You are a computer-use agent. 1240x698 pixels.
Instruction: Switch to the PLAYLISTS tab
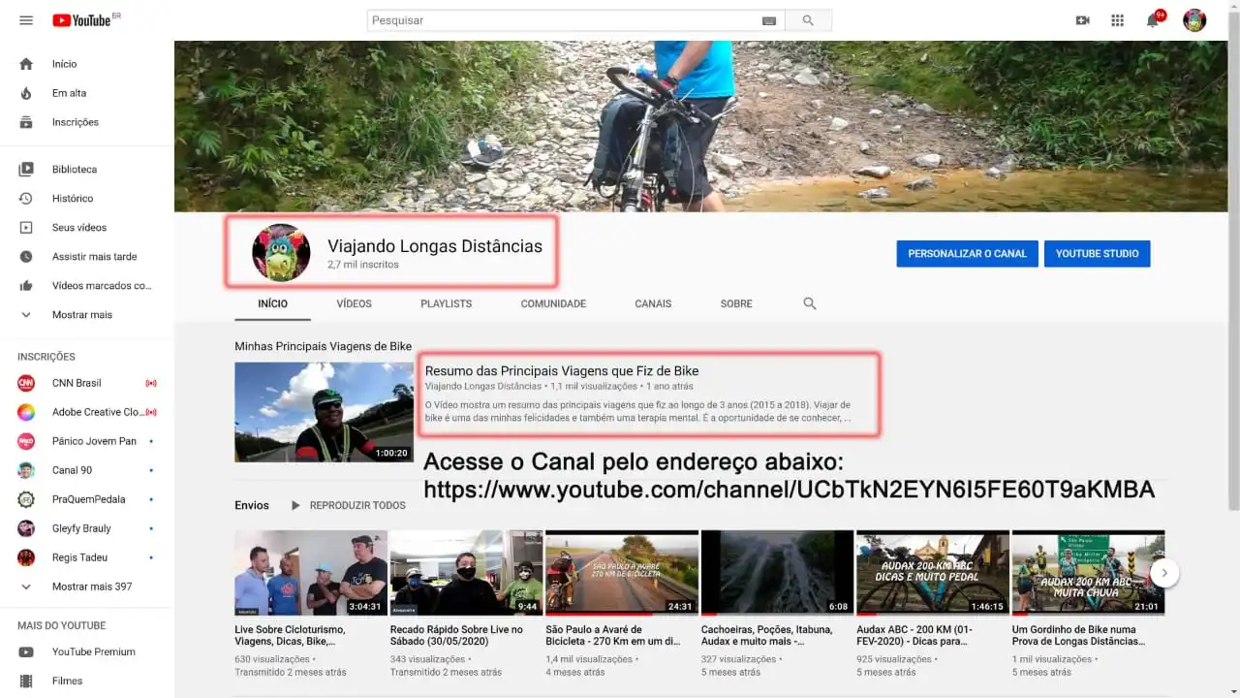click(446, 303)
